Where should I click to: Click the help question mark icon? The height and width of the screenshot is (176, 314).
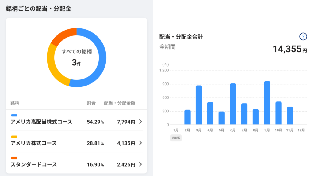click(x=303, y=37)
